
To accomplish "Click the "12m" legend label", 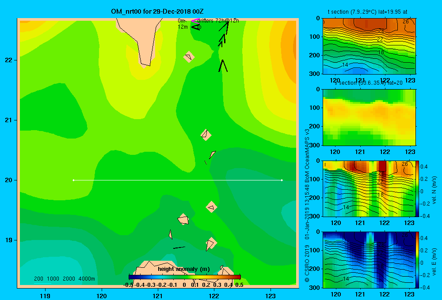I will point(183,27).
